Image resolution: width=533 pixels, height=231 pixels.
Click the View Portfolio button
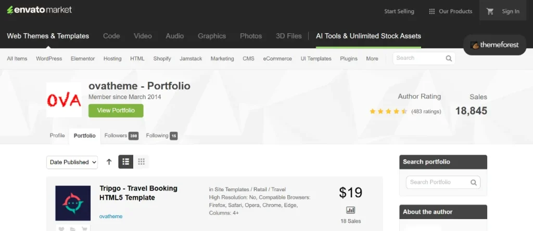(116, 111)
